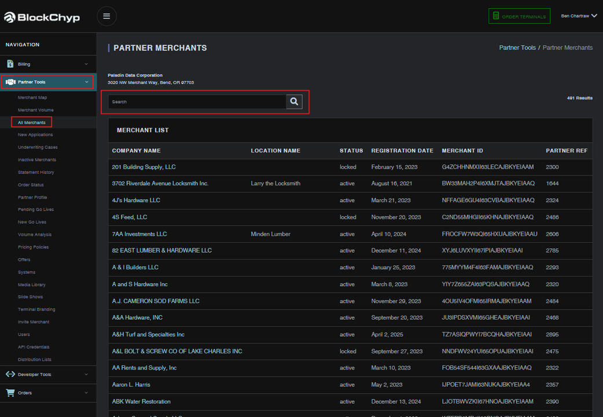Open the Ben Chartraw user dropdown
603x417 pixels.
pos(579,16)
